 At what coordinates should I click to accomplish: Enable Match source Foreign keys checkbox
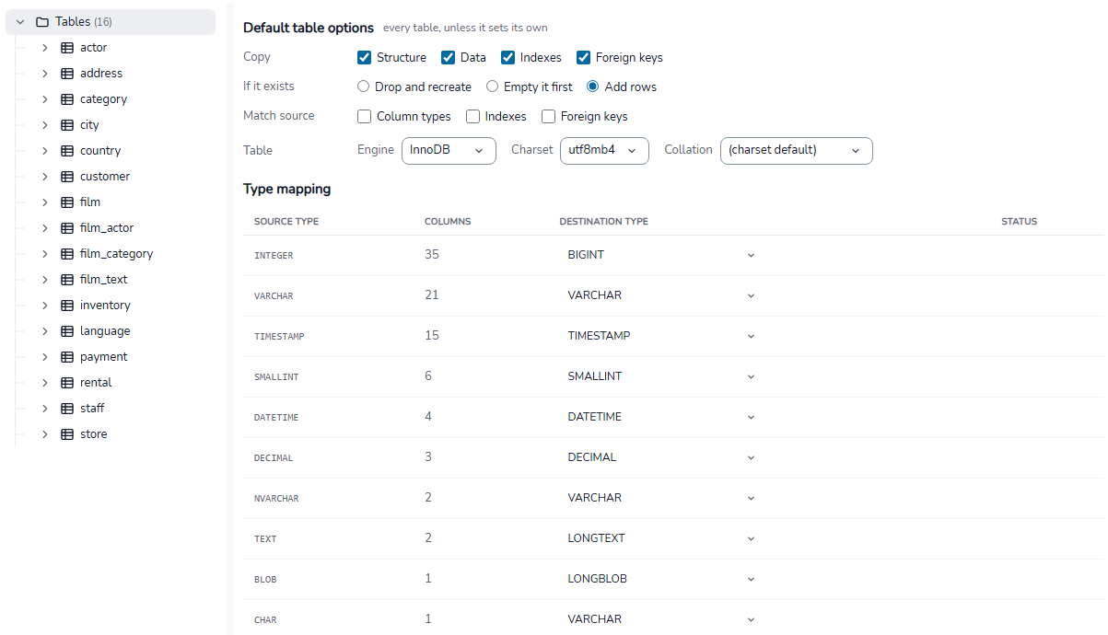point(548,116)
